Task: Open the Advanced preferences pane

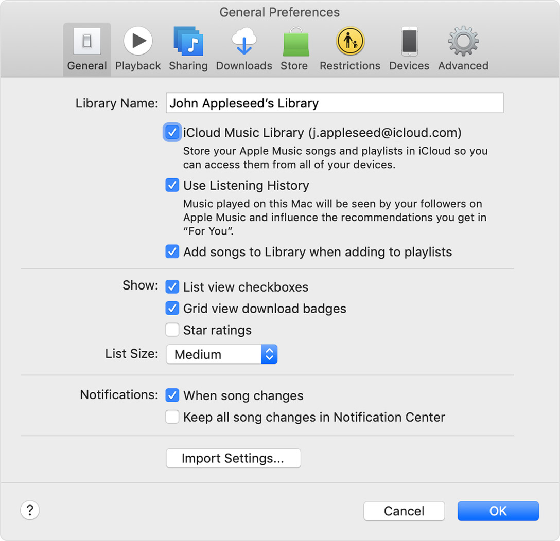Action: point(462,48)
